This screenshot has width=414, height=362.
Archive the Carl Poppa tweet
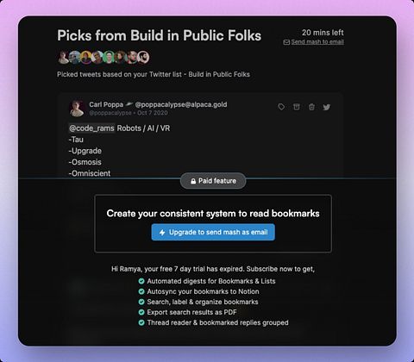[297, 107]
